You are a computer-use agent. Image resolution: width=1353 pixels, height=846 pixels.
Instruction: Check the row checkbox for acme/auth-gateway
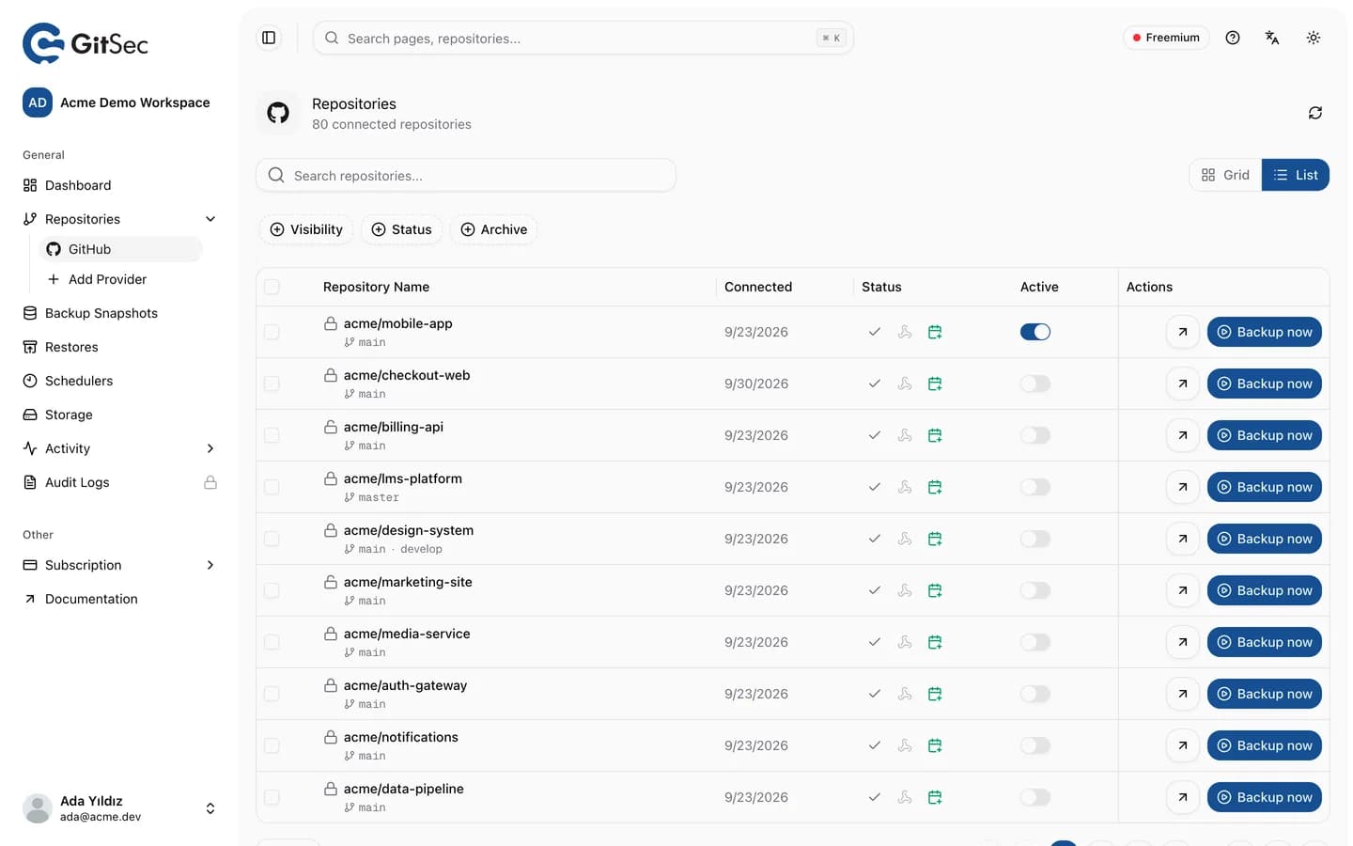(x=272, y=694)
